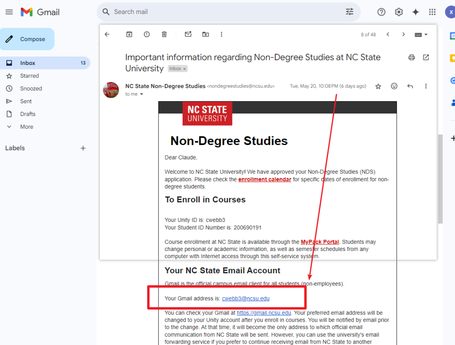Go to newer email arrow

point(388,34)
